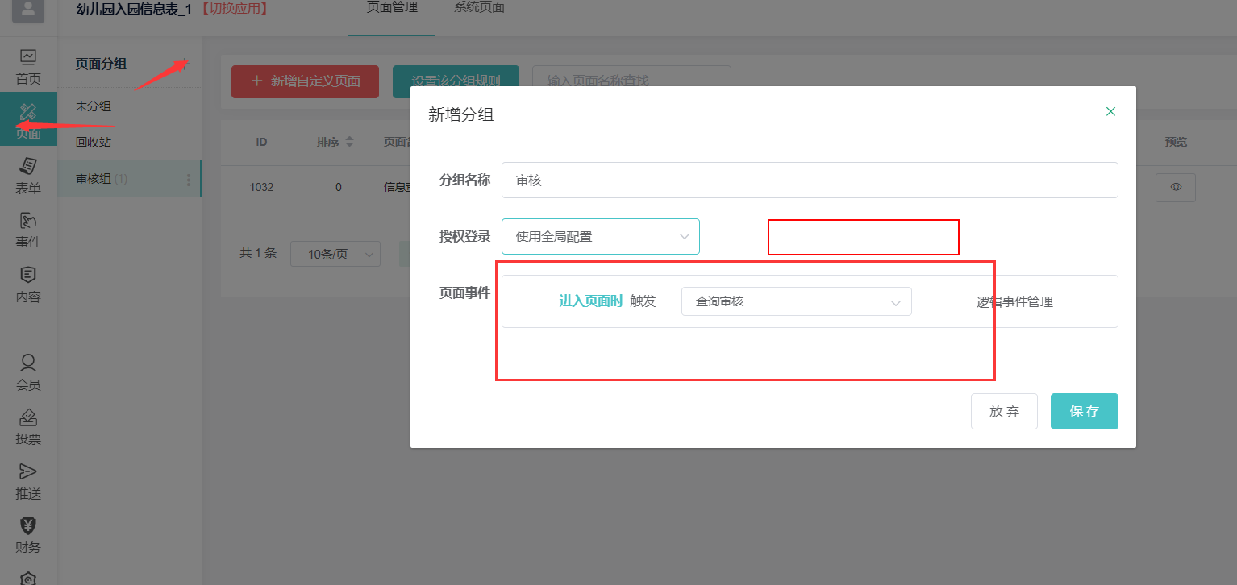Sort by the 排序 column arrows

tap(349, 142)
